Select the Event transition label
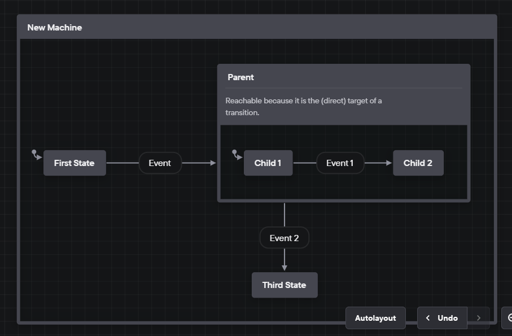 (160, 163)
